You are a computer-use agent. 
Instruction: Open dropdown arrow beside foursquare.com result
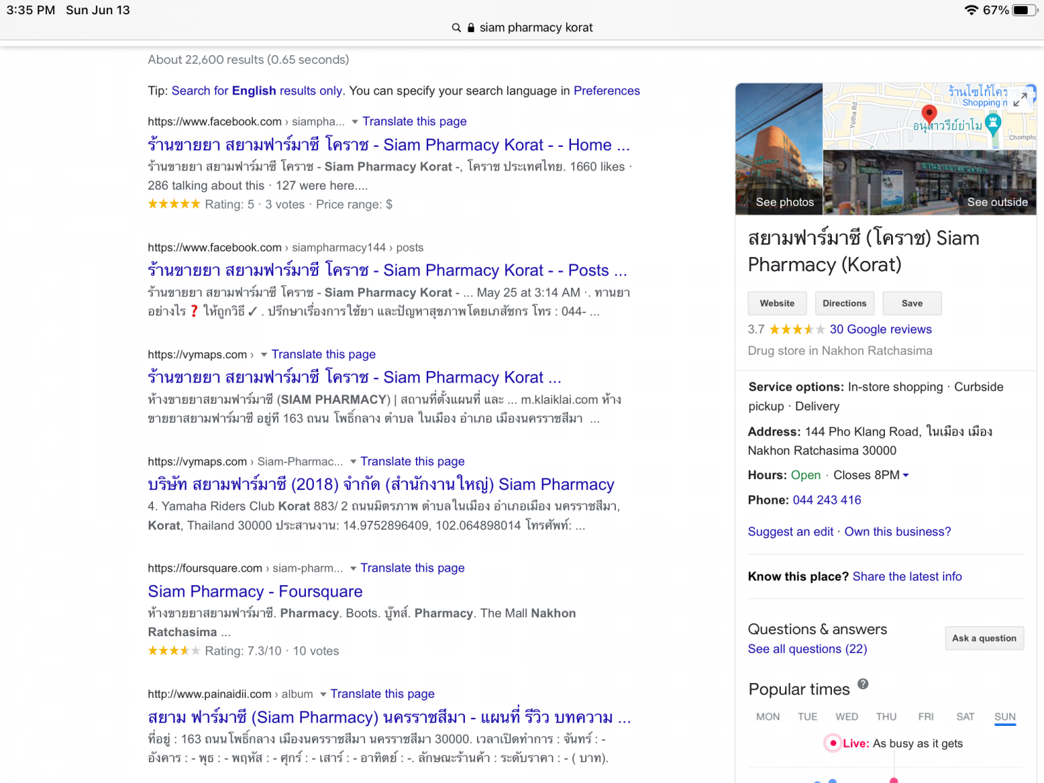tap(353, 568)
